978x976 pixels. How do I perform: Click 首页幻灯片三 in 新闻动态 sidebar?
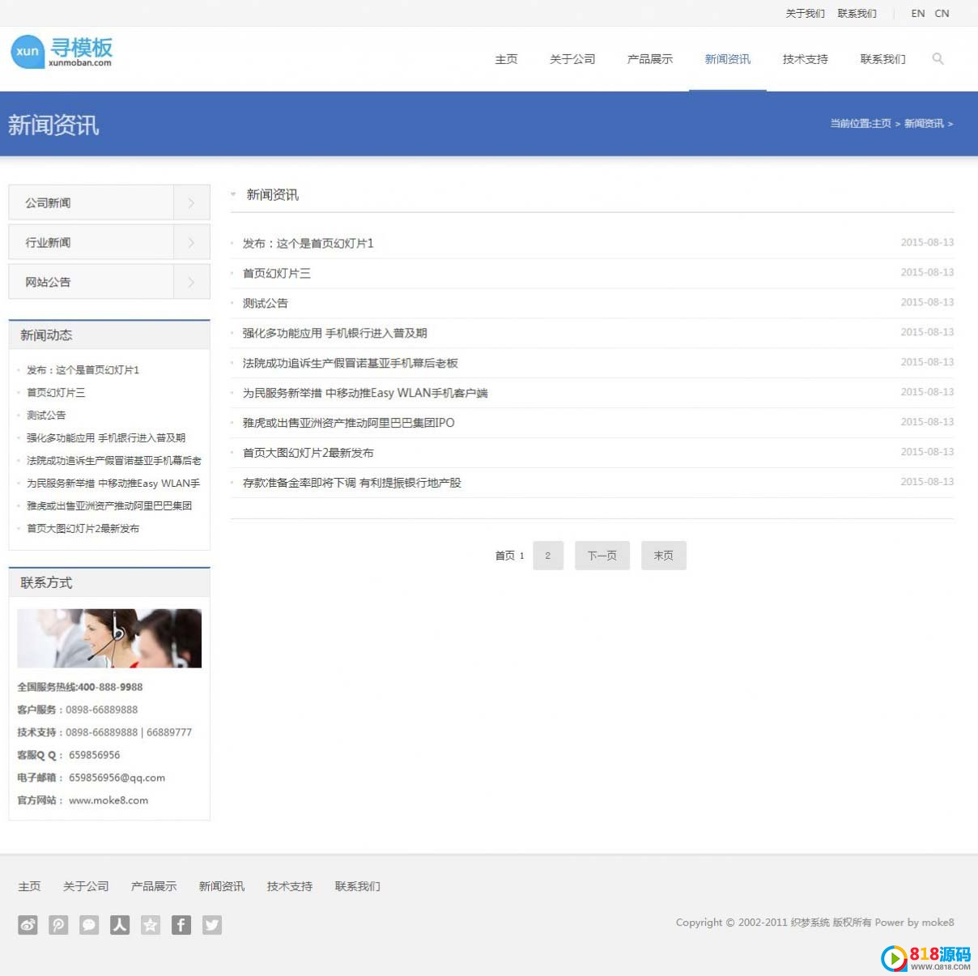[x=56, y=393]
